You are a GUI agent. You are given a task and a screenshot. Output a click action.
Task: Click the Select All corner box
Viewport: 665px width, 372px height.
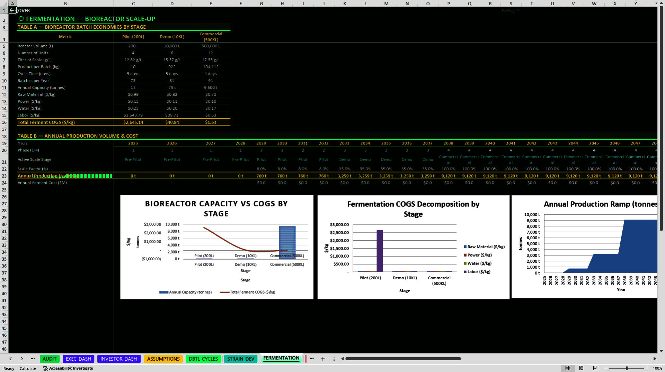coord(4,3)
